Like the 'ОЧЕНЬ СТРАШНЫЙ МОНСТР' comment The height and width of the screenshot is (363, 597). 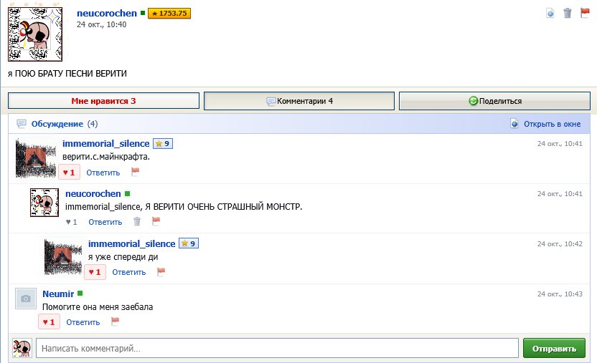coord(71,222)
